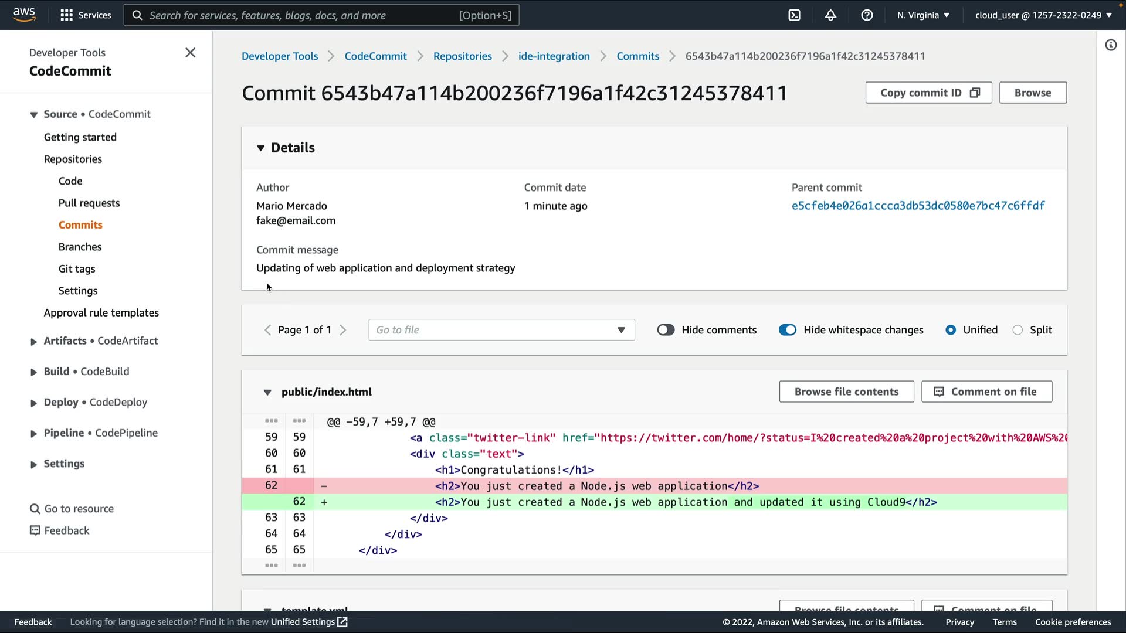Toggle the Hide comments switch
1126x633 pixels.
(x=666, y=330)
